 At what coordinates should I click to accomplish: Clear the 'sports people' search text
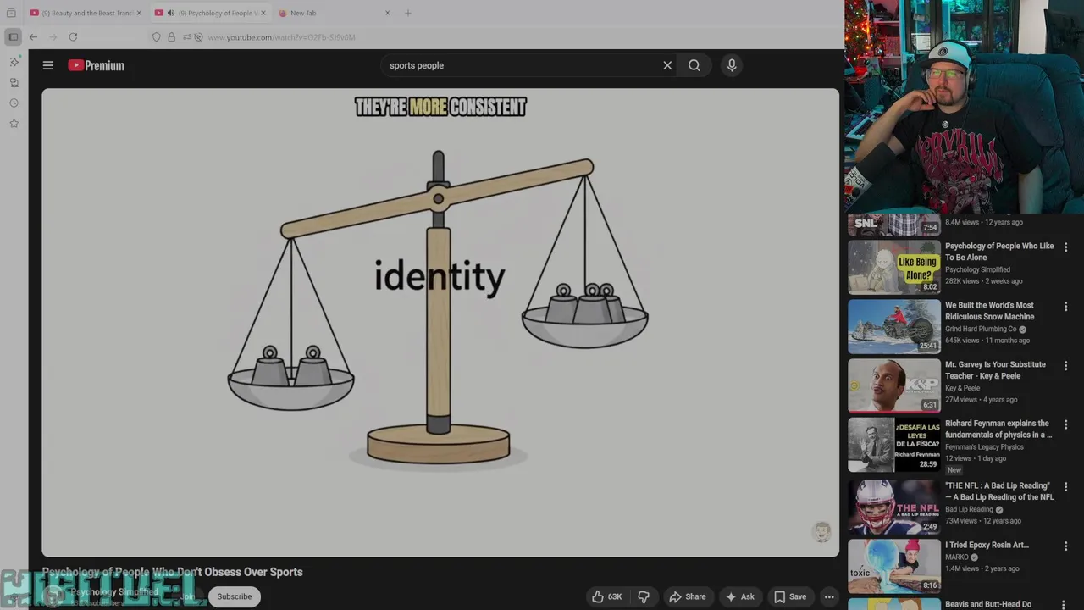coord(667,65)
